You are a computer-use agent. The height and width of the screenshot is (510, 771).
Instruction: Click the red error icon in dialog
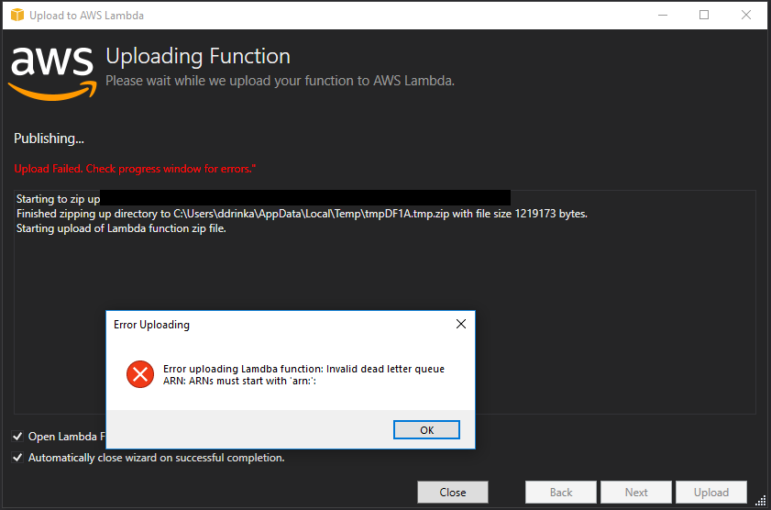point(140,375)
